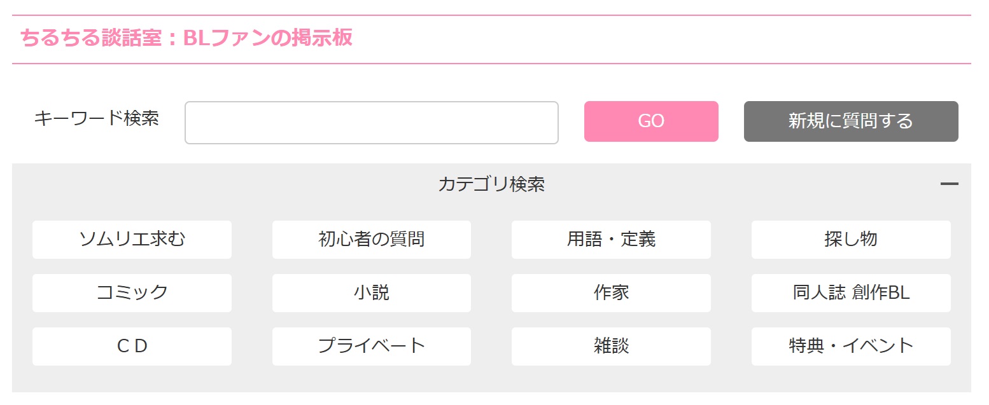Open the 同人誌 創作BL category

point(850,293)
